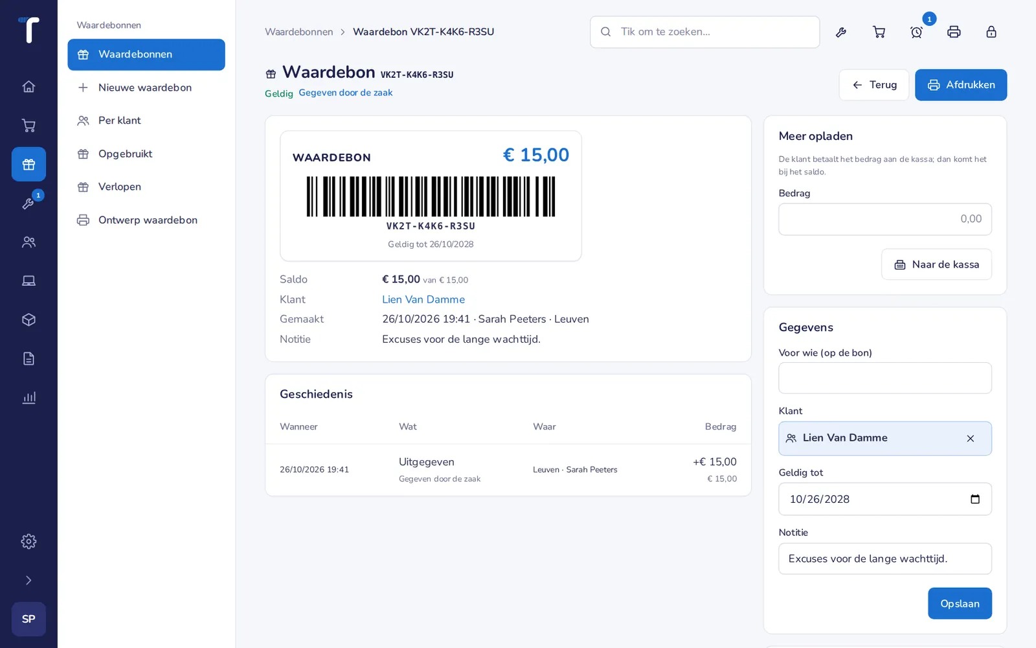Viewport: 1036px width, 648px height.
Task: Open the customers icon in left rail
Action: (28, 242)
